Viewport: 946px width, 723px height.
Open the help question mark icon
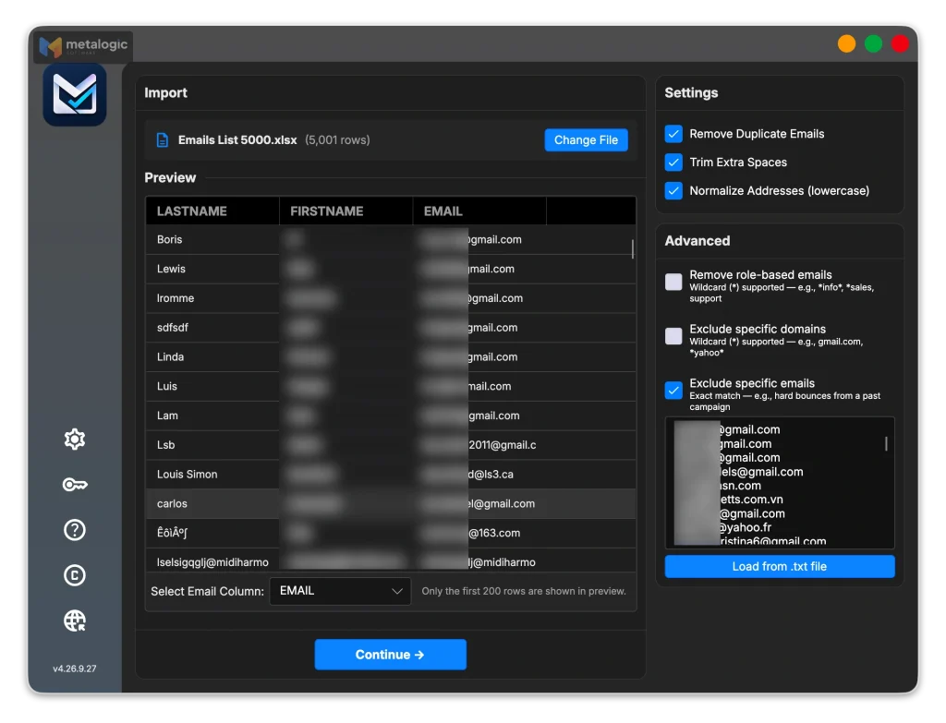tap(75, 530)
